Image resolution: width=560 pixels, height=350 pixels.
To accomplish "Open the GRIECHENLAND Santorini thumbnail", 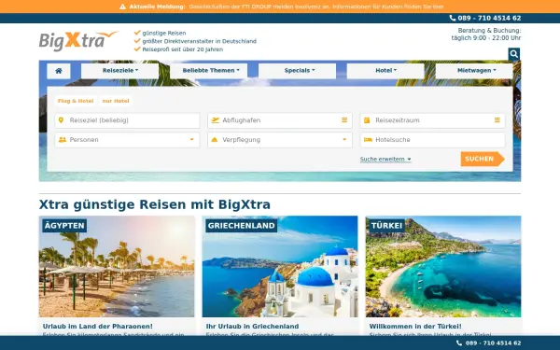I will coord(280,266).
